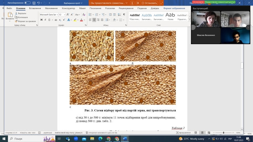This screenshot has height=142, width=253.
Task: Open the Файл menu
Action: [9, 8]
